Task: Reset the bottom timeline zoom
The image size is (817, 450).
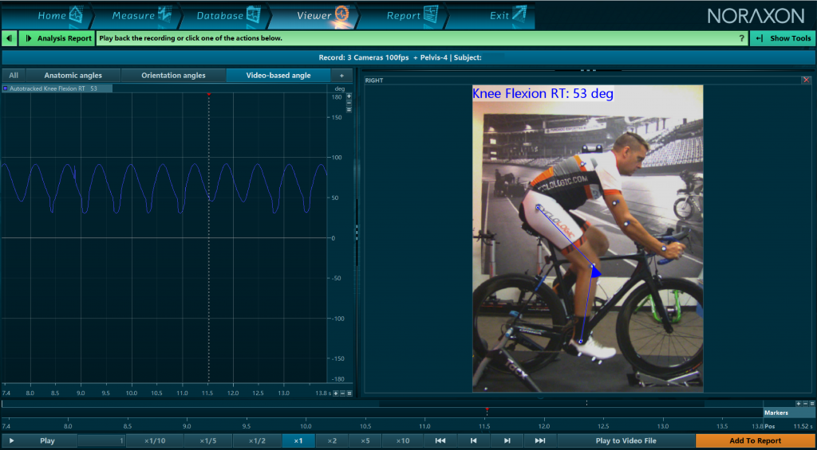Action: [x=811, y=403]
